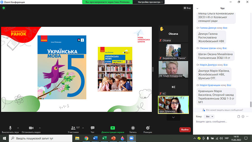Open Настройки просмотра view options dropdown

[150, 2]
